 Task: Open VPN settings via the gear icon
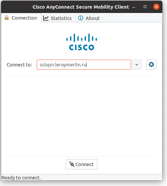click(151, 65)
